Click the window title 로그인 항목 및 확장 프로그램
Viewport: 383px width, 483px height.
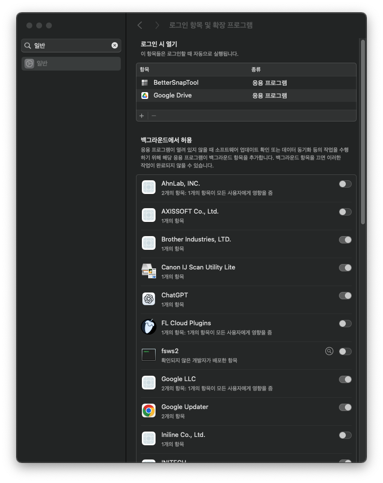(x=211, y=25)
